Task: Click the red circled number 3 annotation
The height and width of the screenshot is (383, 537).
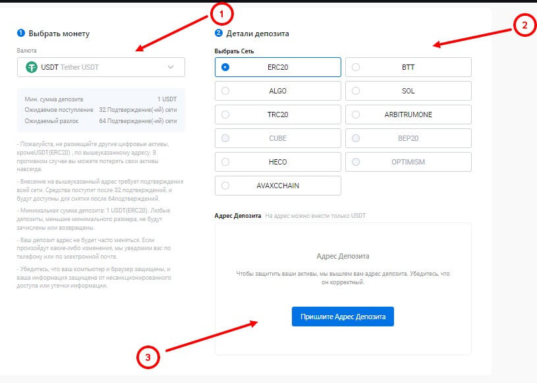Action: 148,357
